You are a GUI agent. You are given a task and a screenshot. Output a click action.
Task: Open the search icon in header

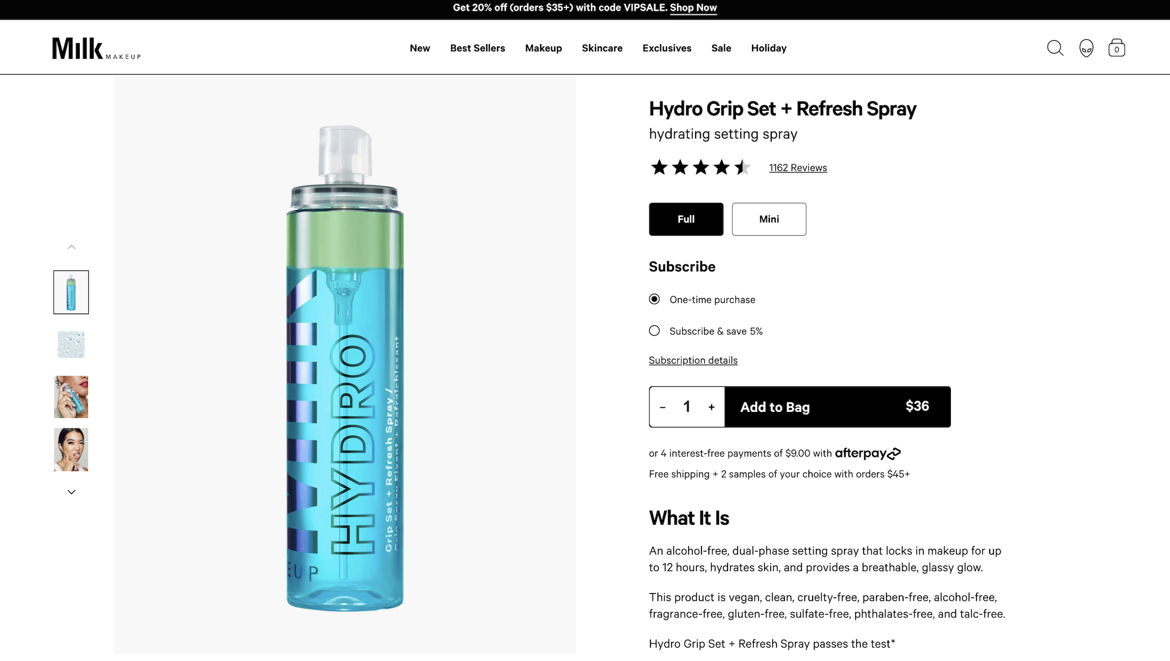(1055, 48)
